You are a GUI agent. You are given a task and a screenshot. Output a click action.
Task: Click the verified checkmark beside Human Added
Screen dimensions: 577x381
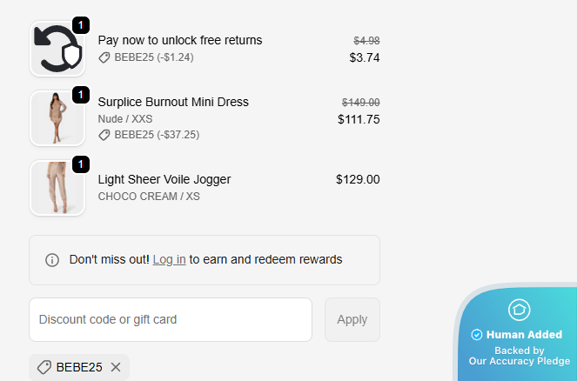point(477,335)
